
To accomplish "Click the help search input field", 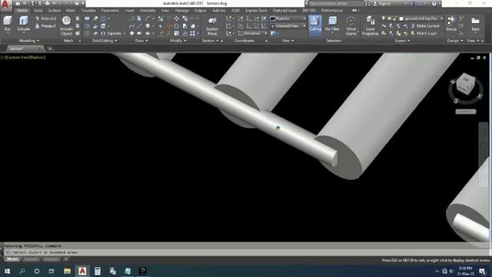I will [x=336, y=3].
